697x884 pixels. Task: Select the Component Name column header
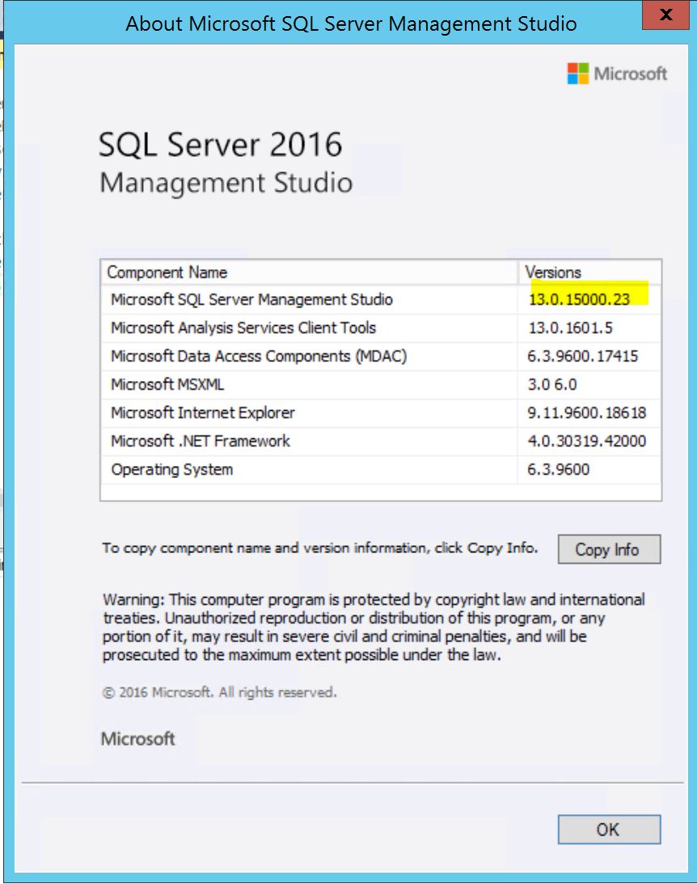pos(310,273)
